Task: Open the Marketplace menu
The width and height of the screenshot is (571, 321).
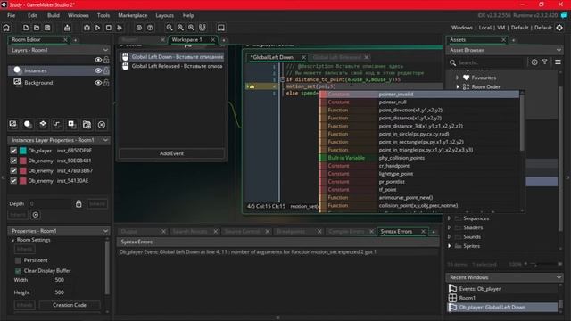Action: [133, 15]
